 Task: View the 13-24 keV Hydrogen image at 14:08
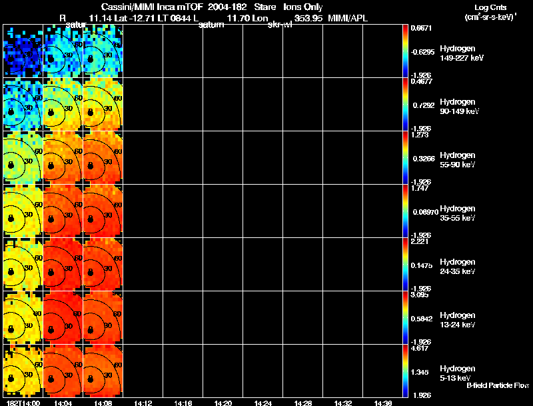tap(103, 318)
